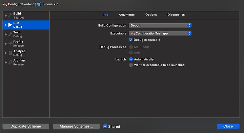Uncheck the Debug executable checkbox
The width and height of the screenshot is (244, 133).
tap(131, 40)
